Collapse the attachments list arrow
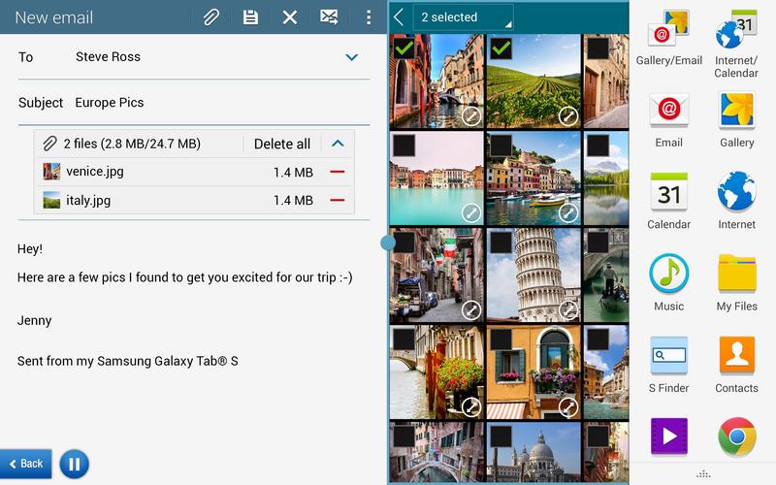Viewport: 776px width, 485px height. (338, 144)
